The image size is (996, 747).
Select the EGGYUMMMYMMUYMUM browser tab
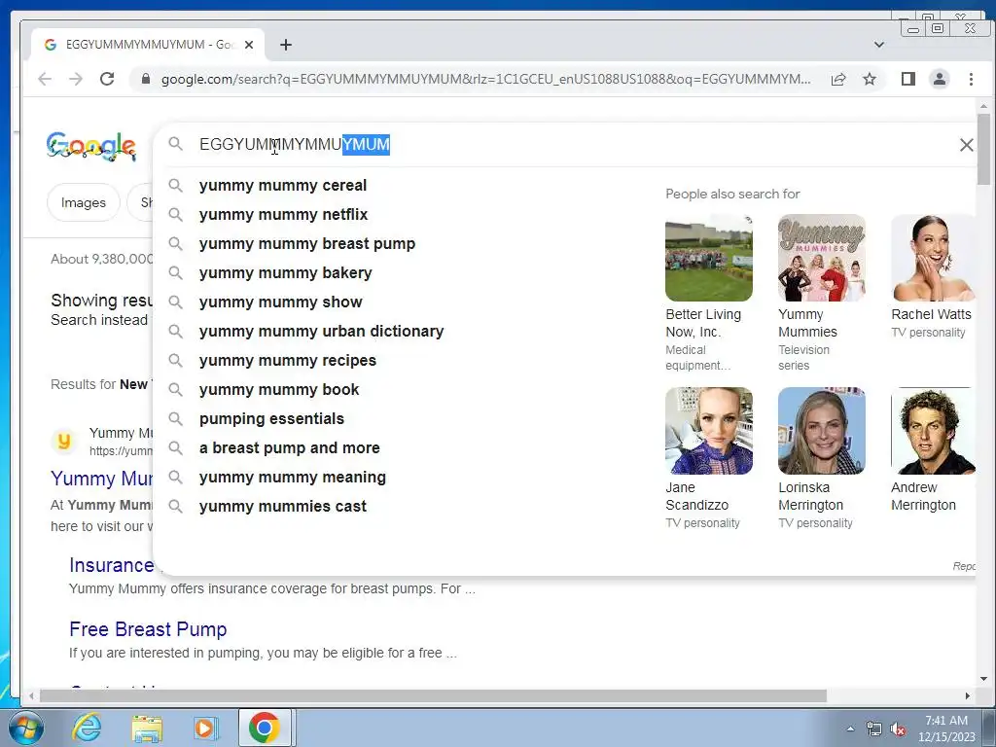click(x=149, y=45)
